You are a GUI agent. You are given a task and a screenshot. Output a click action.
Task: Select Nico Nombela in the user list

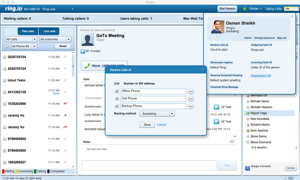click(x=260, y=119)
